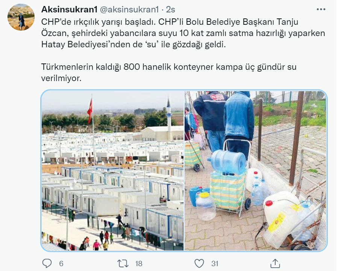Open the Aksinsukran1 display name link
This screenshot has width=338, height=271.
click(69, 9)
